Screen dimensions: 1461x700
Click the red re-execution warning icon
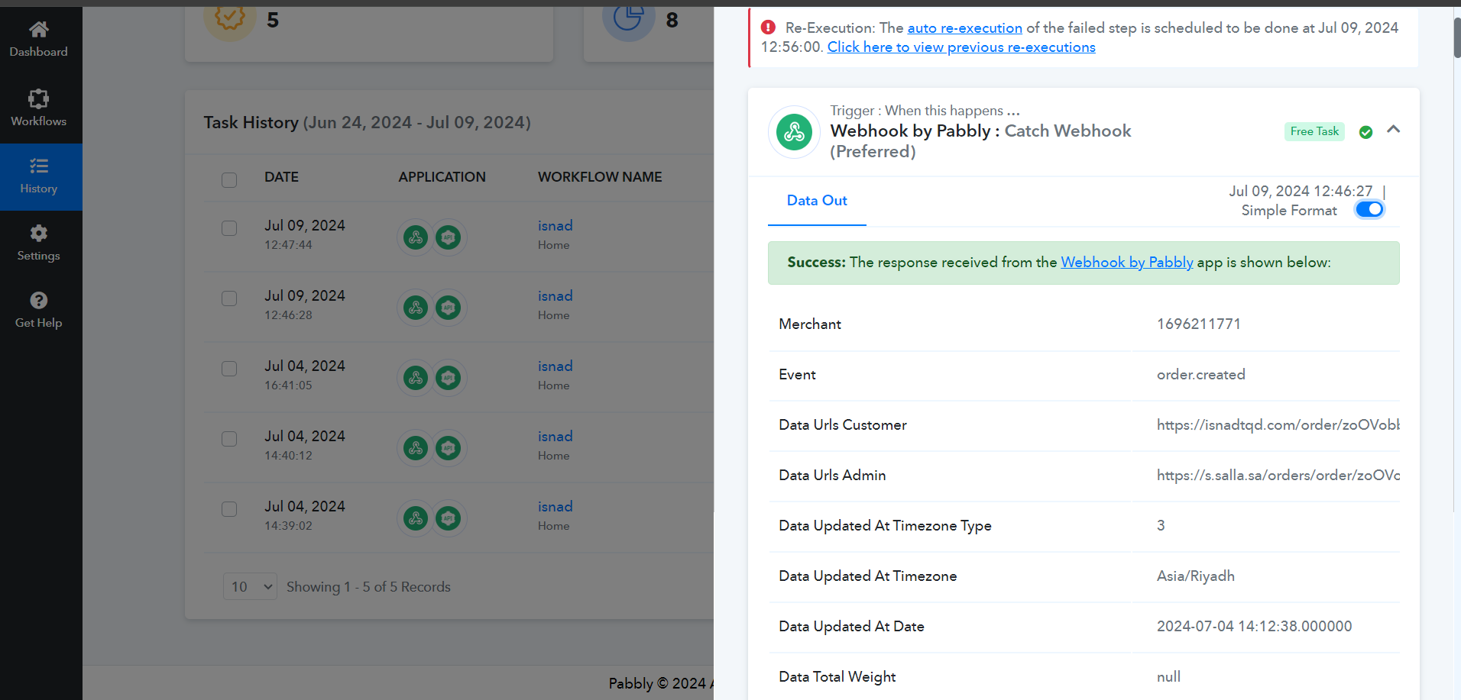[x=768, y=27]
